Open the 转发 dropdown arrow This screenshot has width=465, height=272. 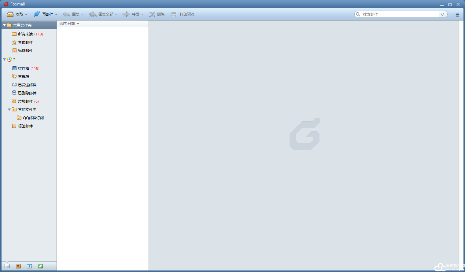[x=142, y=14]
